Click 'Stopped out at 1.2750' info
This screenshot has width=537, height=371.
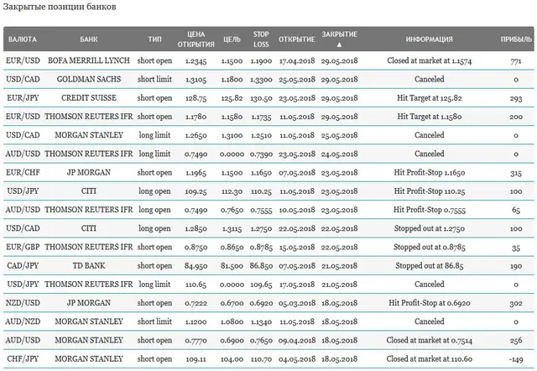point(429,228)
